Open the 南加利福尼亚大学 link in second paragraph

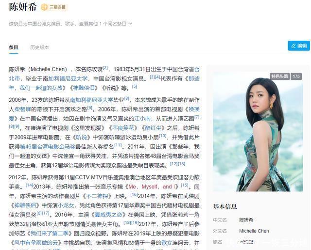97,100
